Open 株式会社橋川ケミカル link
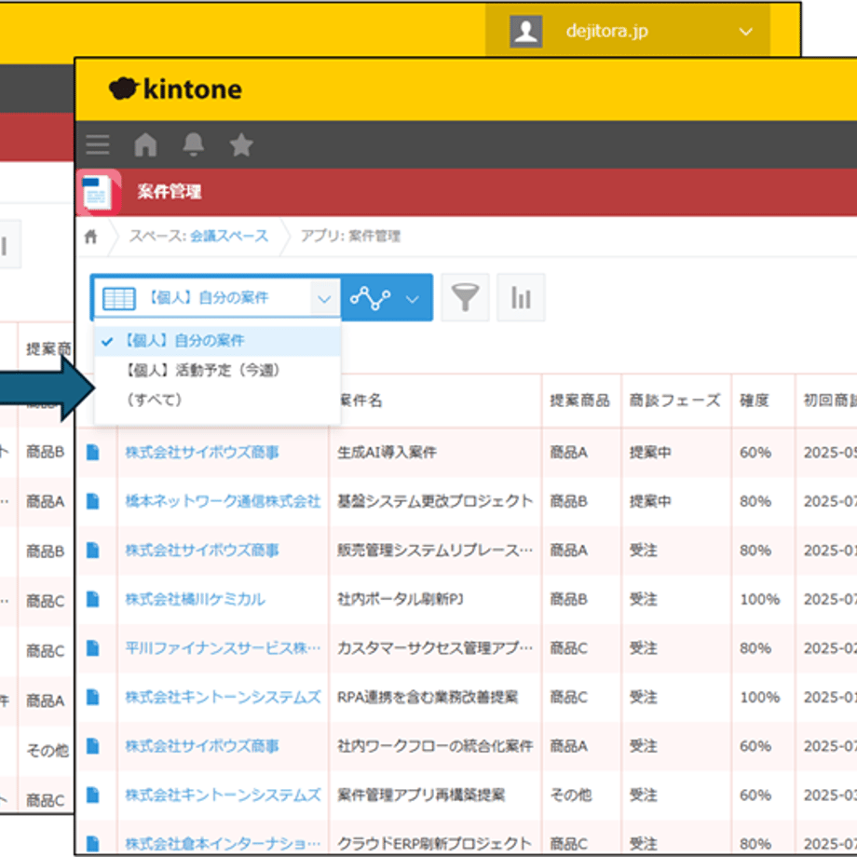Viewport: 857px width, 857px height. coord(196,599)
